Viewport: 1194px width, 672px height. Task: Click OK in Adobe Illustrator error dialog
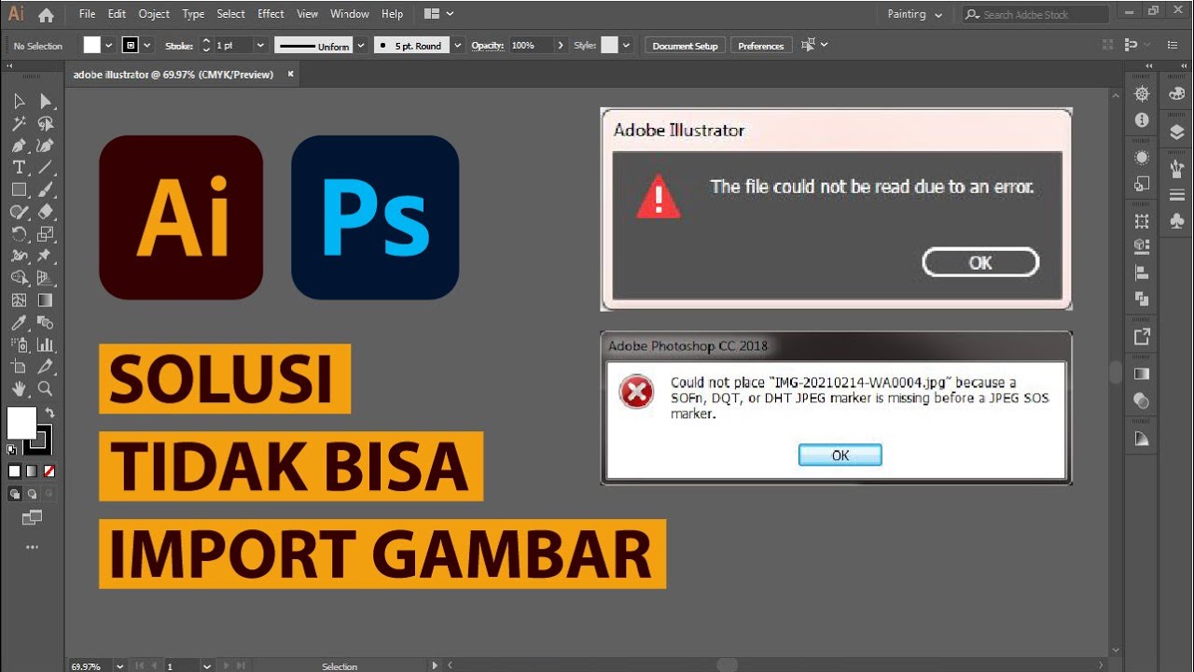[980, 263]
